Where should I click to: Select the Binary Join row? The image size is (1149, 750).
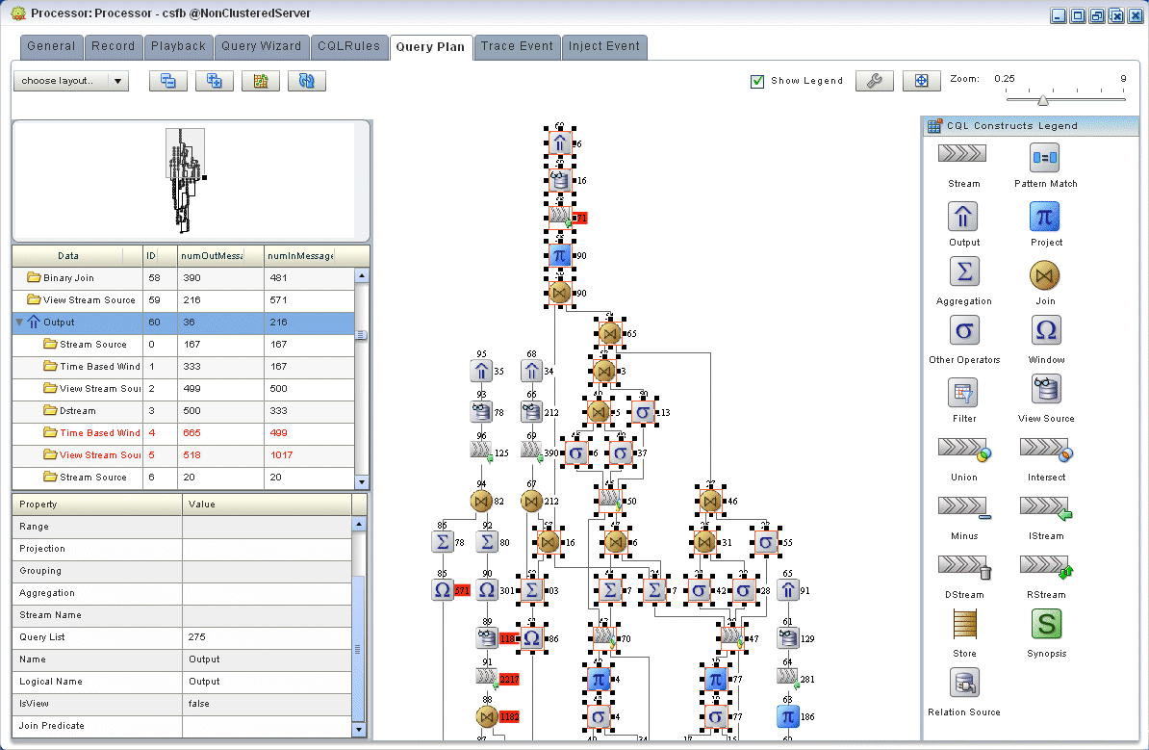pos(183,278)
